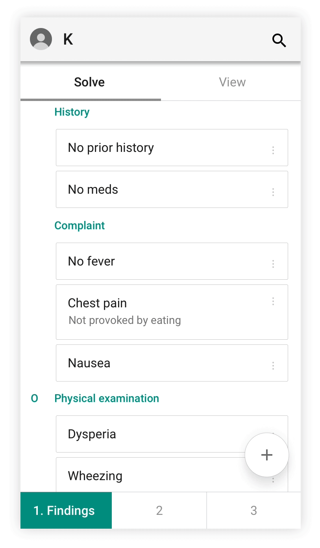Go to step 3 in bottom bar
The width and height of the screenshot is (320, 548).
(254, 511)
